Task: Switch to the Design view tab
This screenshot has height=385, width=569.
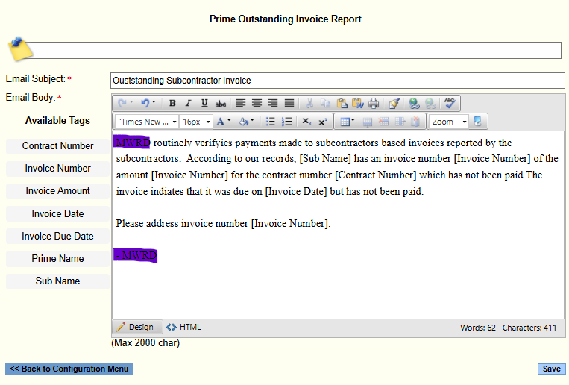Action: 136,327
